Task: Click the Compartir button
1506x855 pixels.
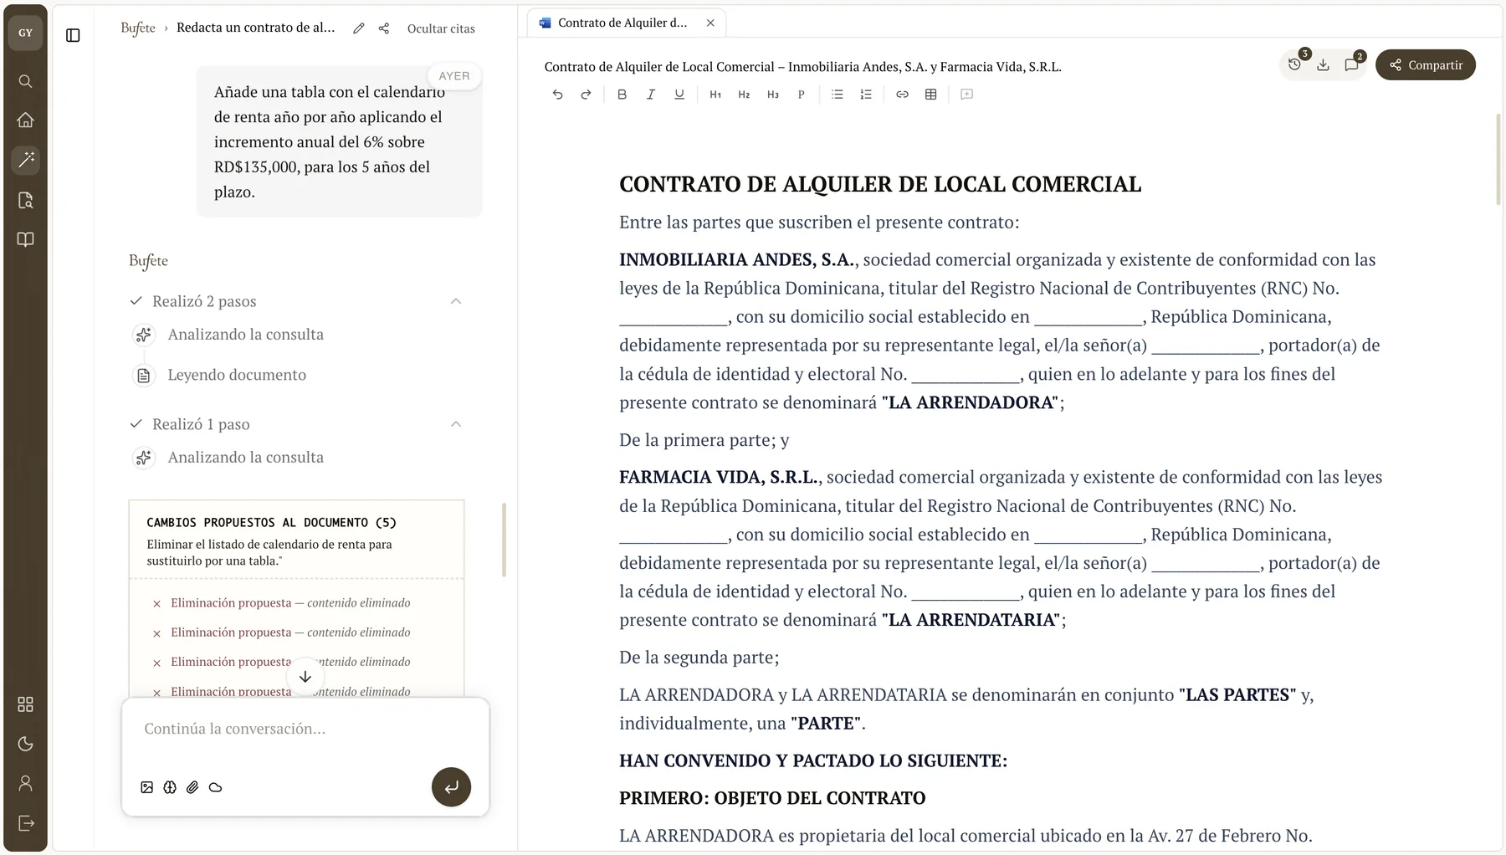Action: (x=1426, y=64)
